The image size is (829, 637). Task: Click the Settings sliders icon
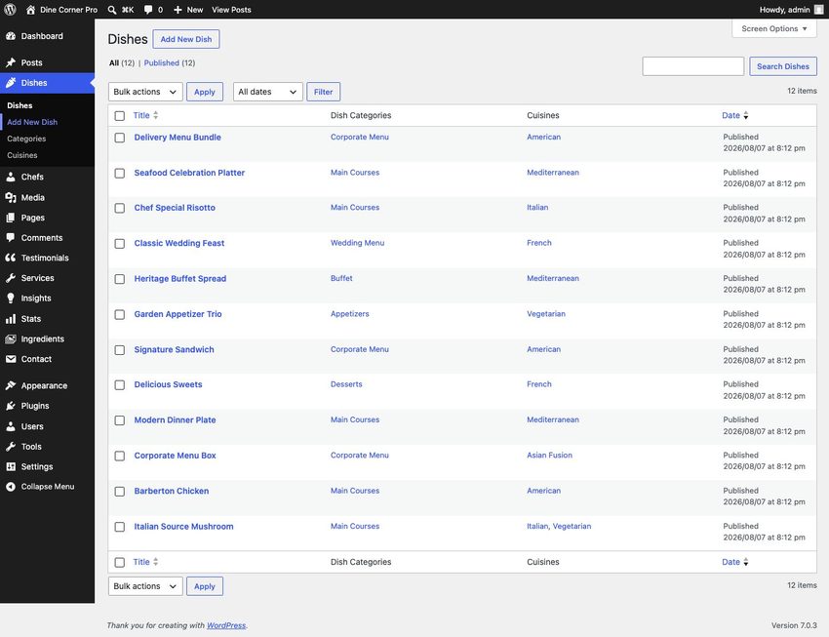tap(11, 466)
